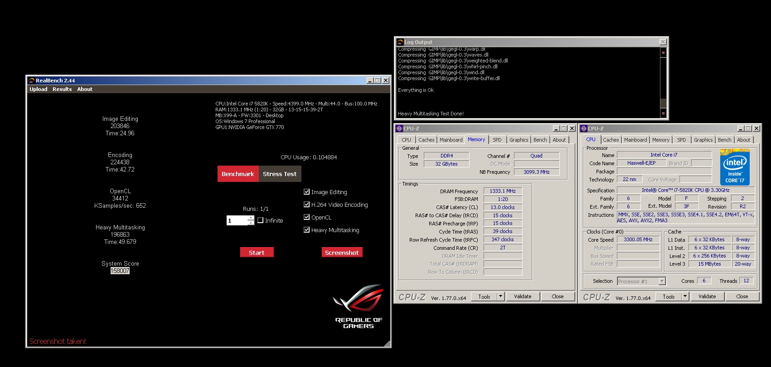
Task: Open About tab in right CPU-Z window
Action: pos(743,140)
